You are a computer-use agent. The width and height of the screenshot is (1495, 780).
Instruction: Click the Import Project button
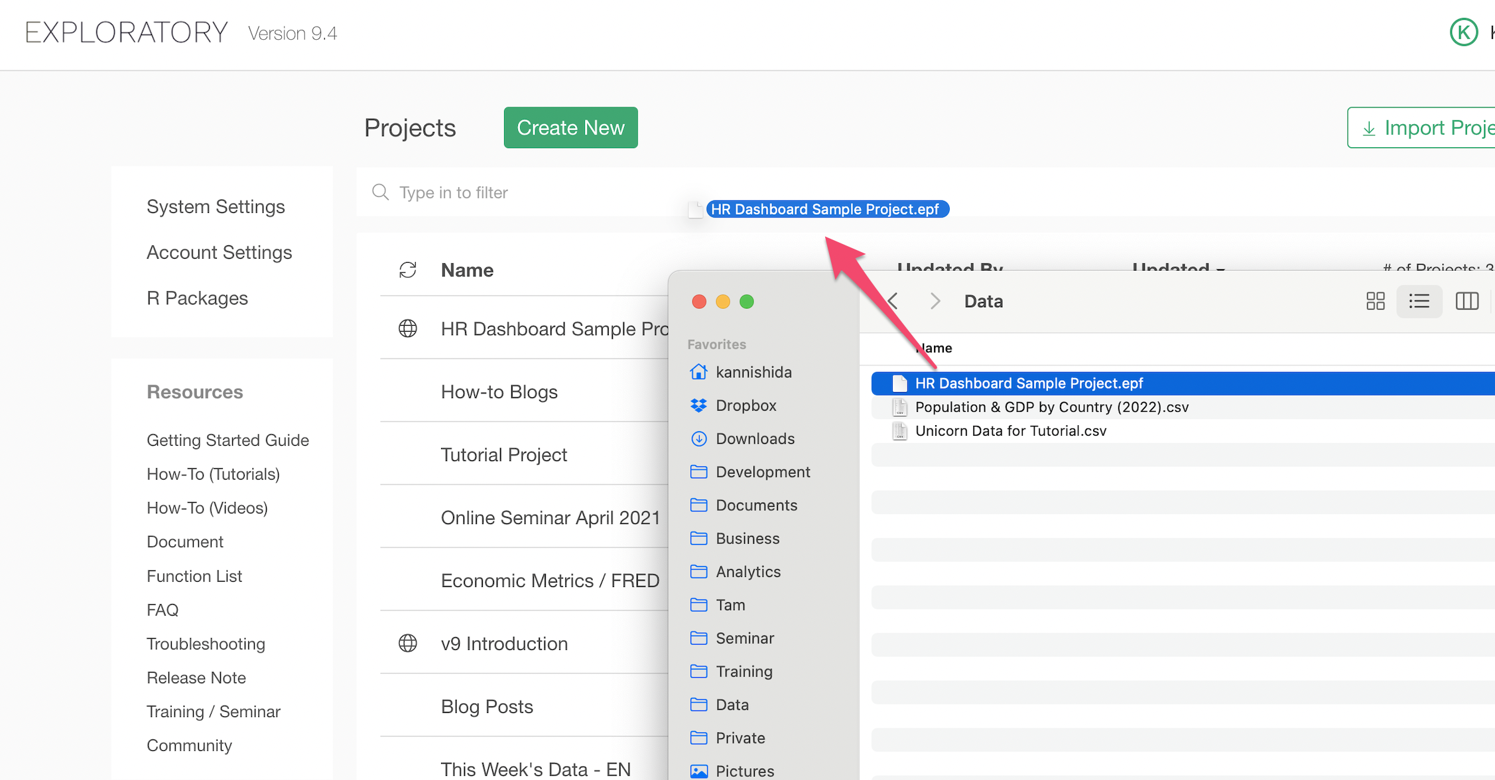pos(1421,127)
